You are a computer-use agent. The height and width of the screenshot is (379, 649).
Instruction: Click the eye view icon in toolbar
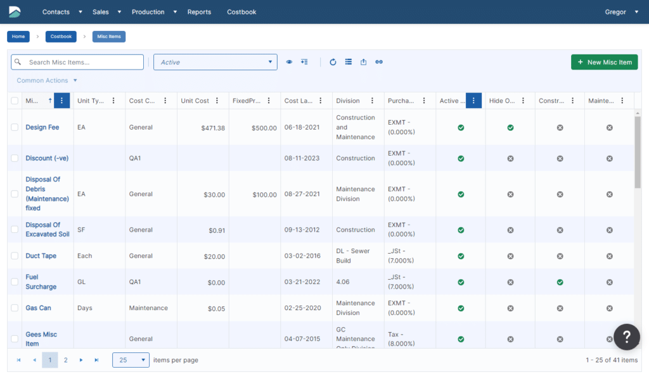click(289, 62)
